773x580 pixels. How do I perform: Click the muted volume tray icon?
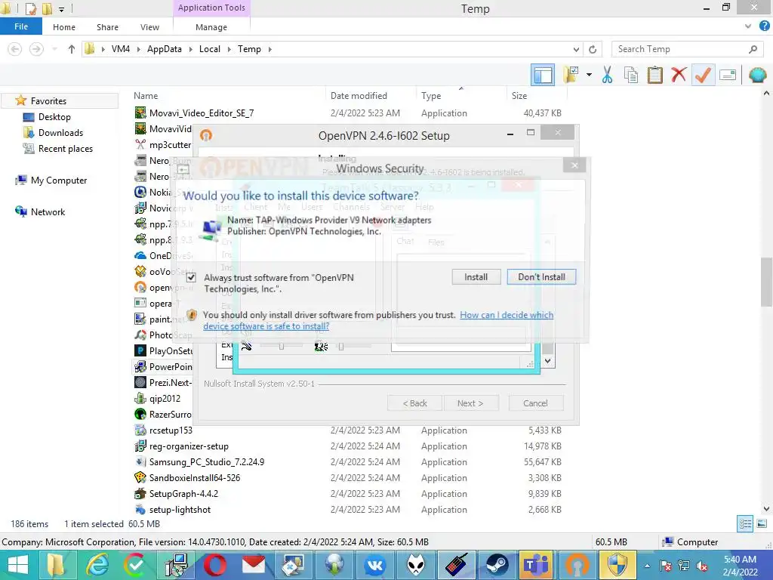703,566
